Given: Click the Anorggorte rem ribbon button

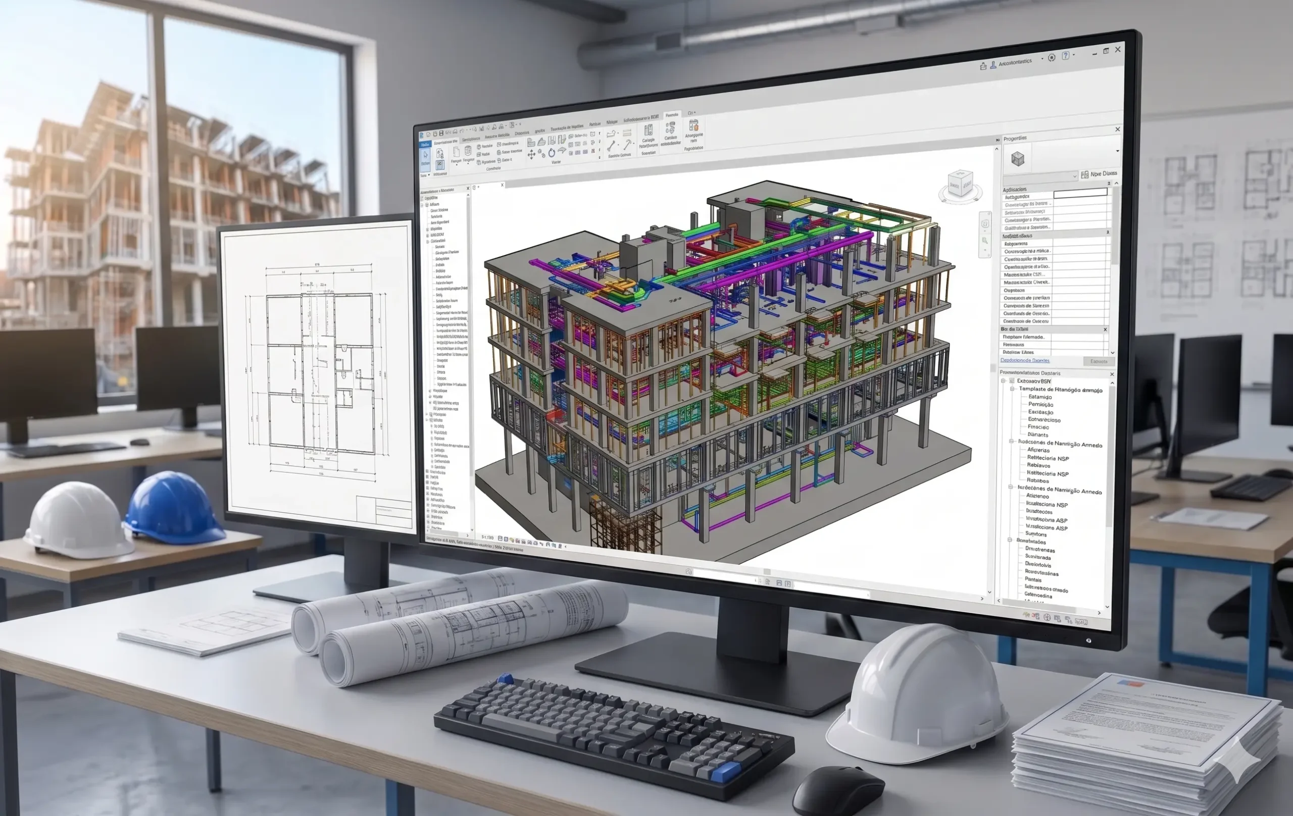Looking at the screenshot, I should (x=694, y=131).
